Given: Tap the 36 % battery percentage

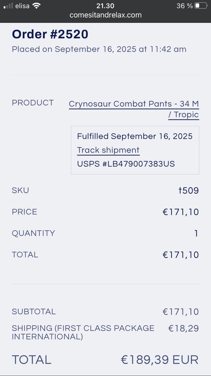Looking at the screenshot, I should tap(185, 6).
